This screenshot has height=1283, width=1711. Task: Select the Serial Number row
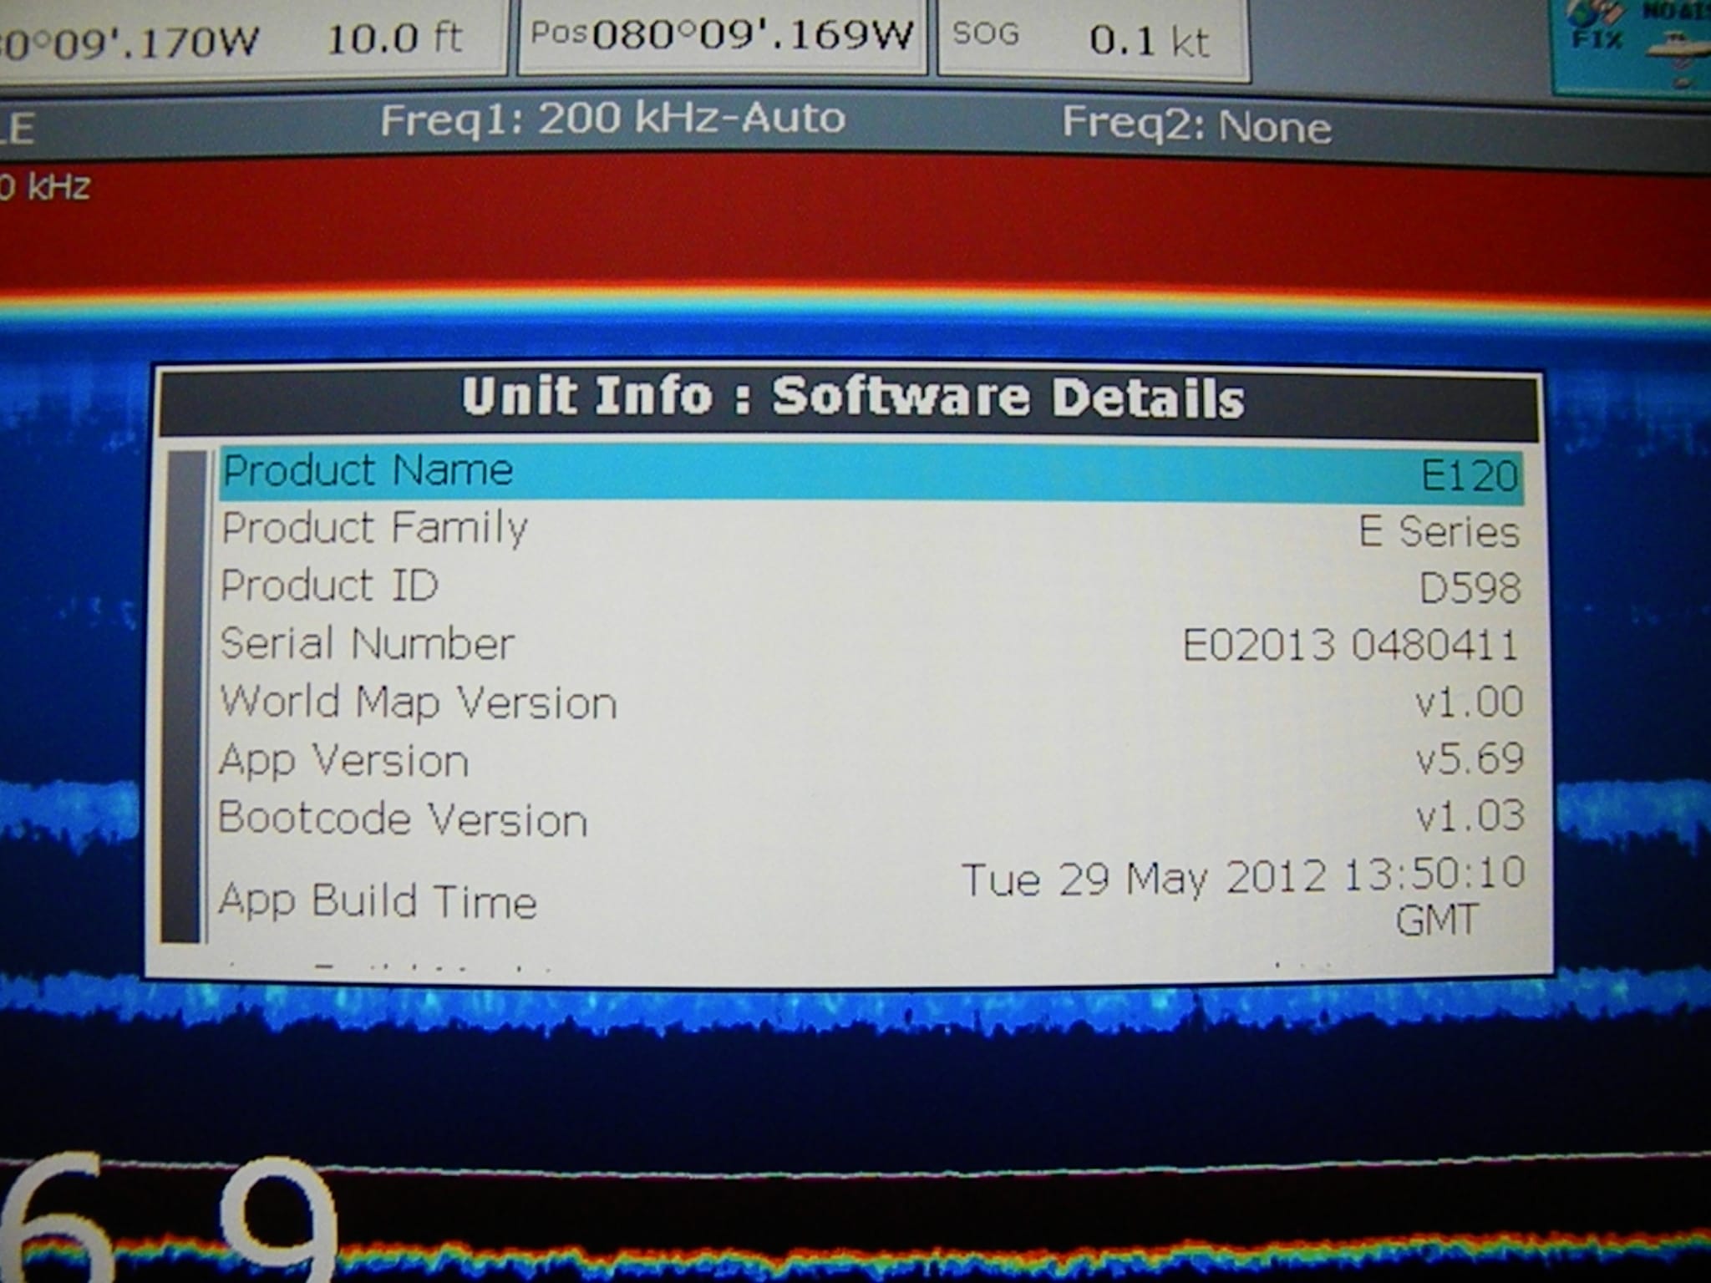pos(869,645)
